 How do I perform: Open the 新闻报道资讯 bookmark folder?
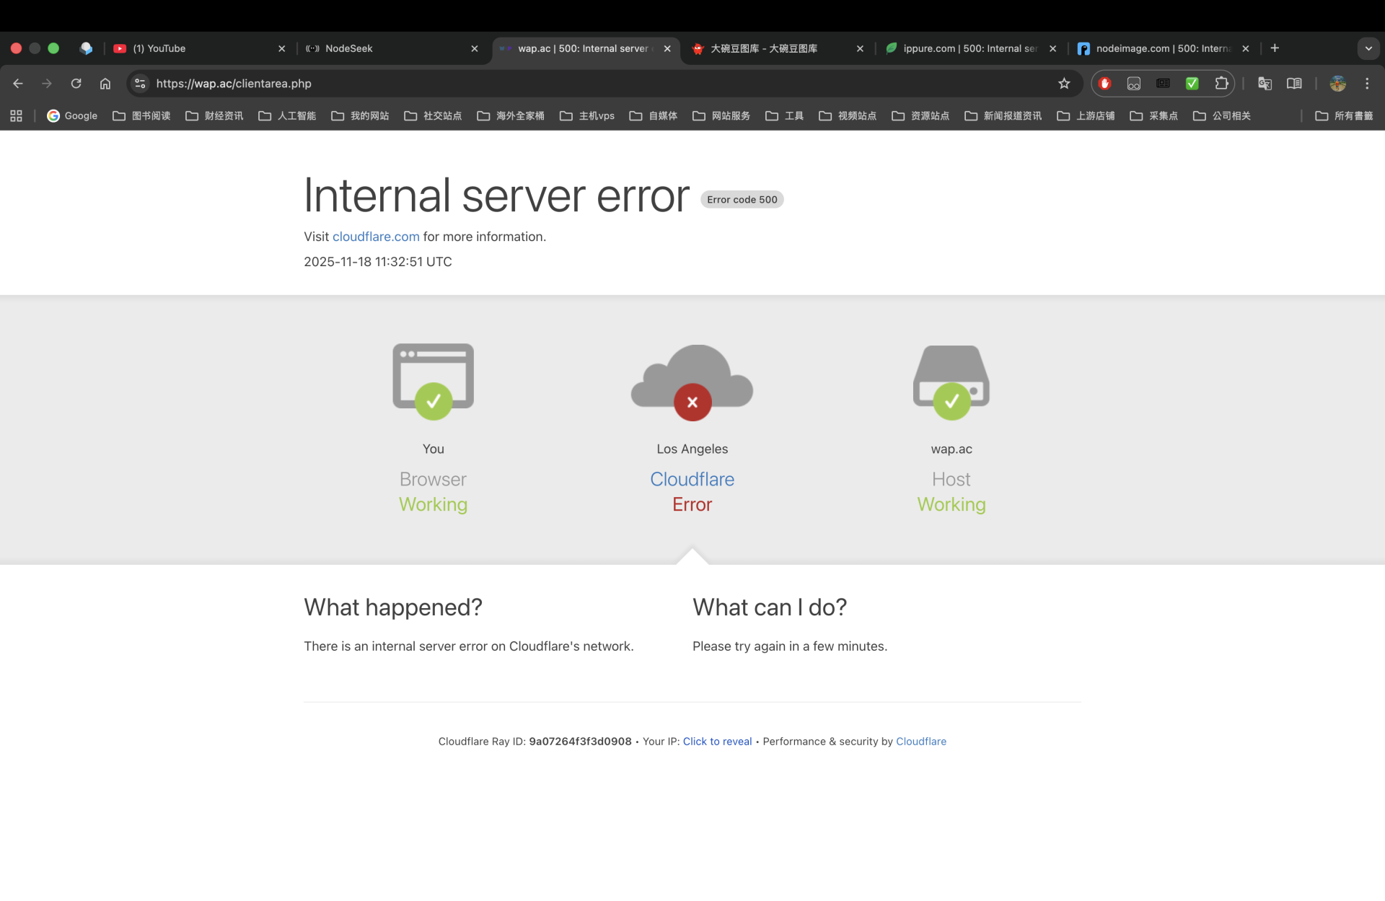click(1003, 115)
